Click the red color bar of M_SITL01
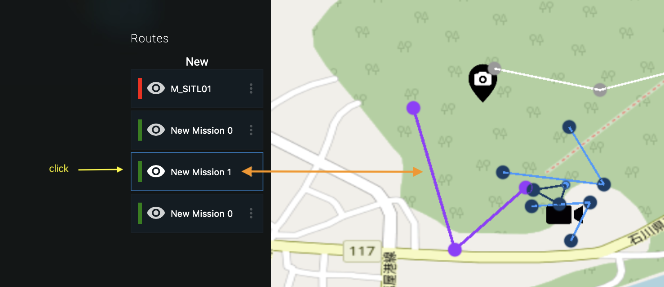664x287 pixels. tap(140, 88)
